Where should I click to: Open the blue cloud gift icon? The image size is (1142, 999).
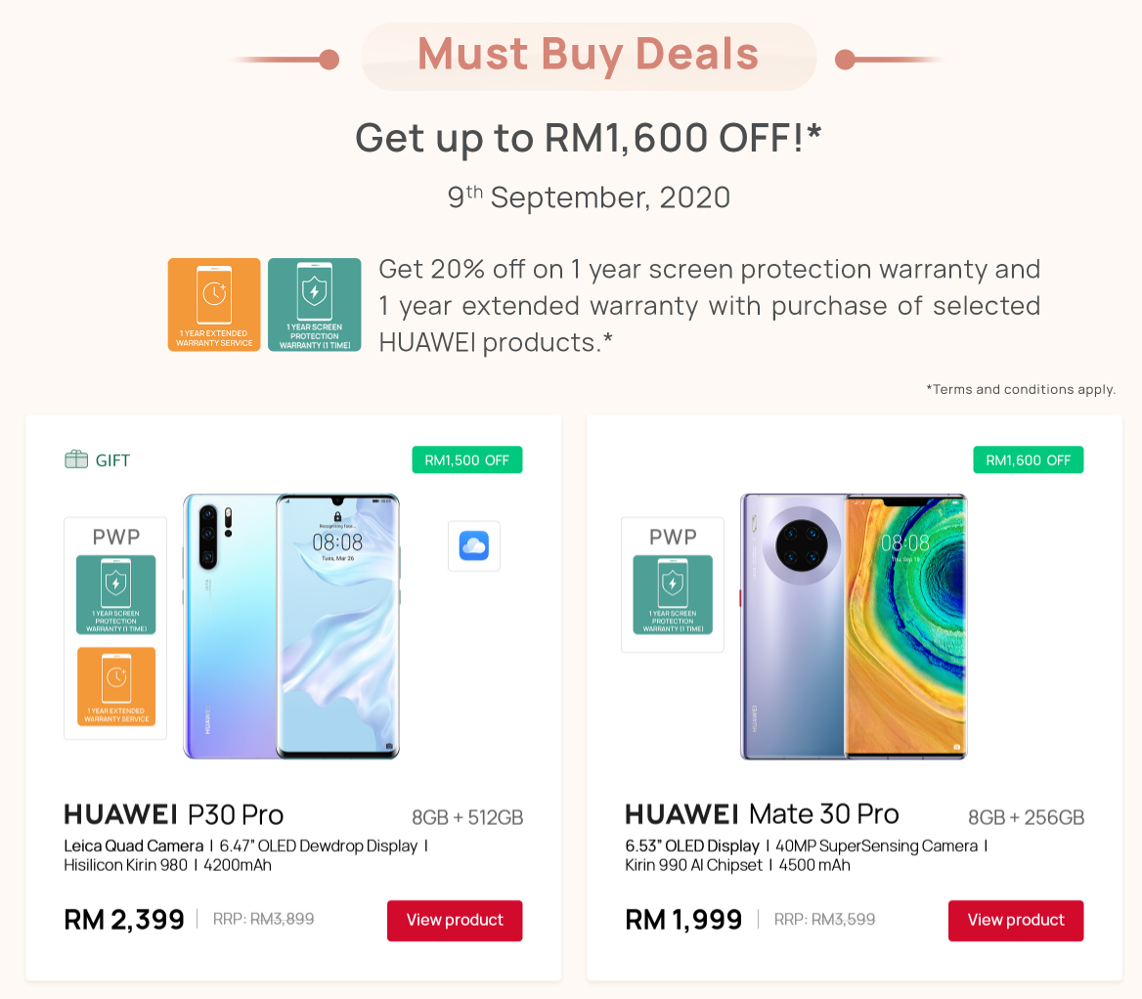(474, 545)
